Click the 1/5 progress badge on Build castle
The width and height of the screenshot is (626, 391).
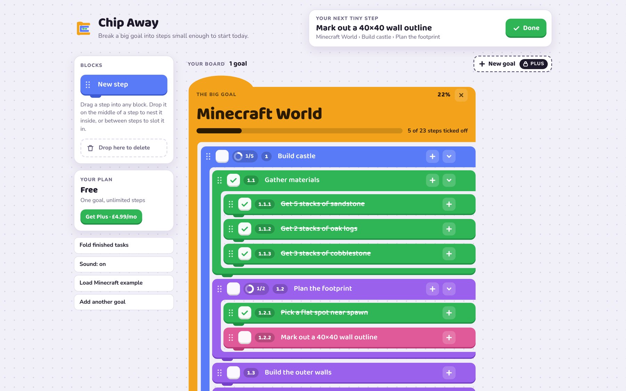coord(245,156)
